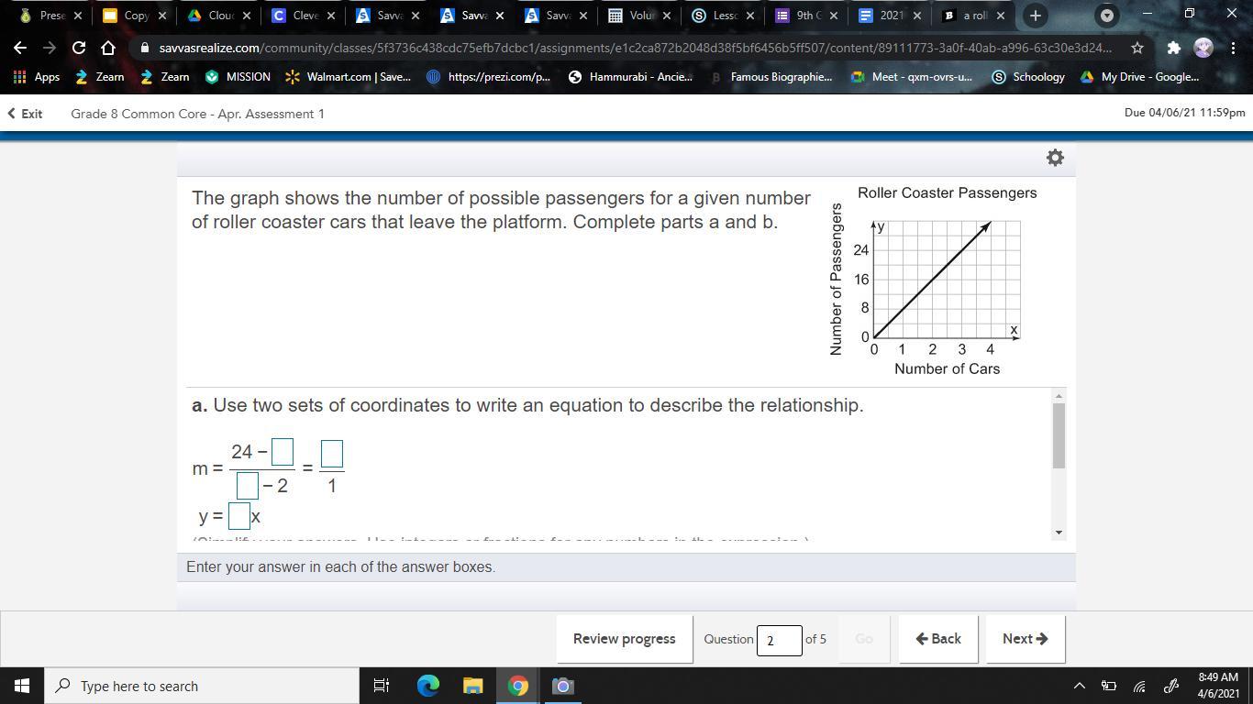
Task: Open the Walmart.com bookmark
Action: [x=349, y=77]
